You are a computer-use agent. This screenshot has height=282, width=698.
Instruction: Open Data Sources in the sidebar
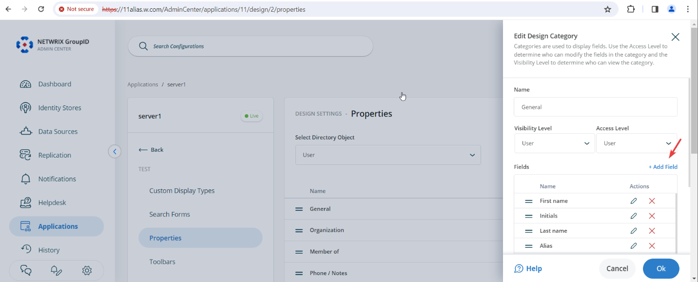click(x=58, y=131)
